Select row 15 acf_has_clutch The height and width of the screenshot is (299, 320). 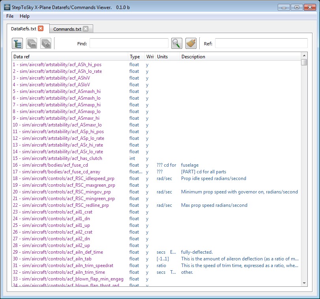[156, 158]
